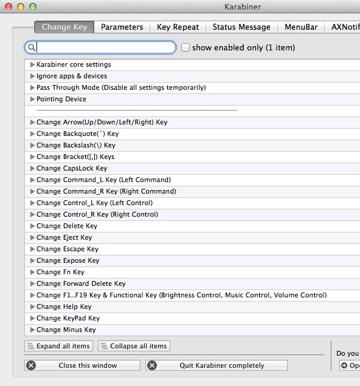Expand Pass Through Mode section

32,87
